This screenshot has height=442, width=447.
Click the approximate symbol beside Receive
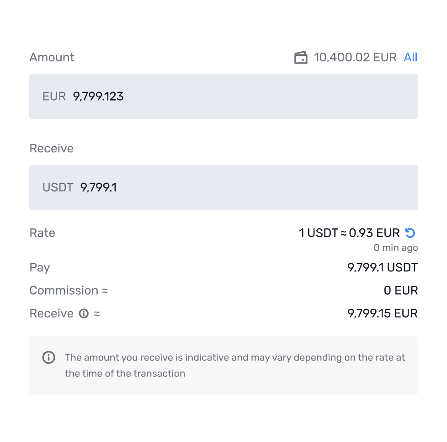[97, 313]
